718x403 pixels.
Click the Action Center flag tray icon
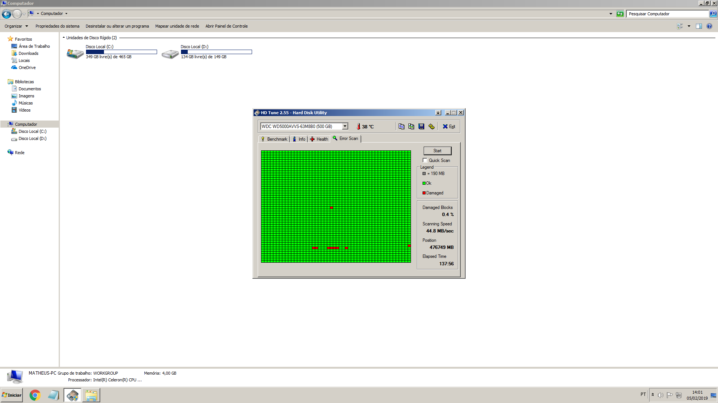[x=669, y=395]
